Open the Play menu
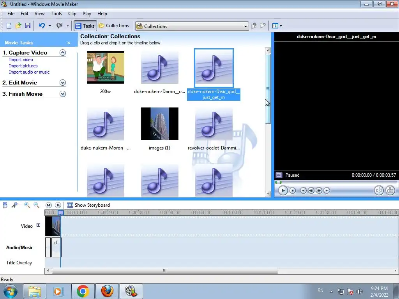The width and height of the screenshot is (399, 299). [x=87, y=14]
